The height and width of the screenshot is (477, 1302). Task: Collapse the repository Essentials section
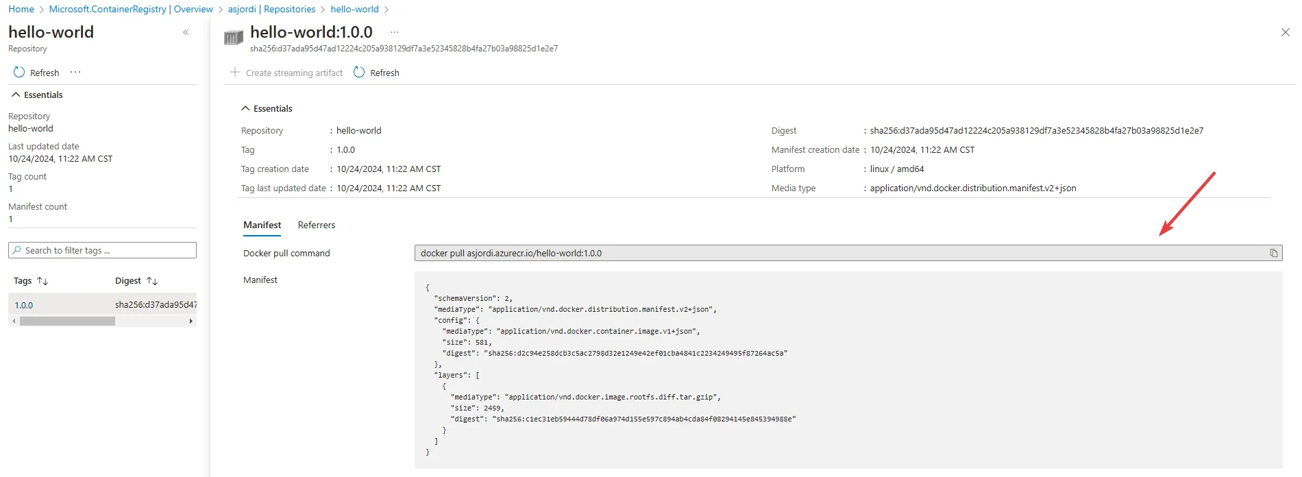click(37, 95)
